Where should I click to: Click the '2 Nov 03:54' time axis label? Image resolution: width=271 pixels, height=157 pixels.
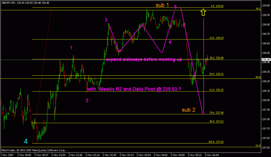[x=144, y=155]
